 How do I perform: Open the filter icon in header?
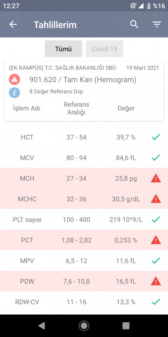[157, 24]
